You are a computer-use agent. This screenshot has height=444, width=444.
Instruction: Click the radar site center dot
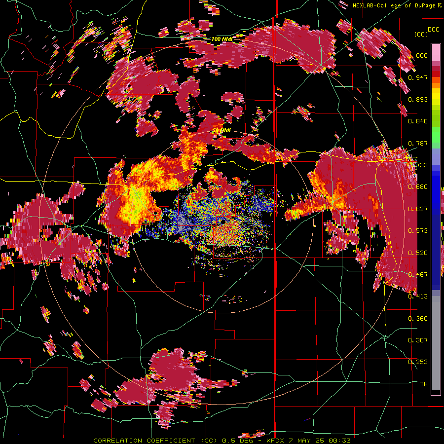(x=223, y=222)
